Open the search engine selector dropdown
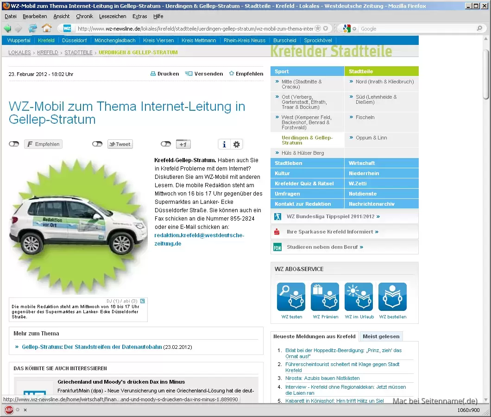The height and width of the screenshot is (417, 491). [x=347, y=29]
